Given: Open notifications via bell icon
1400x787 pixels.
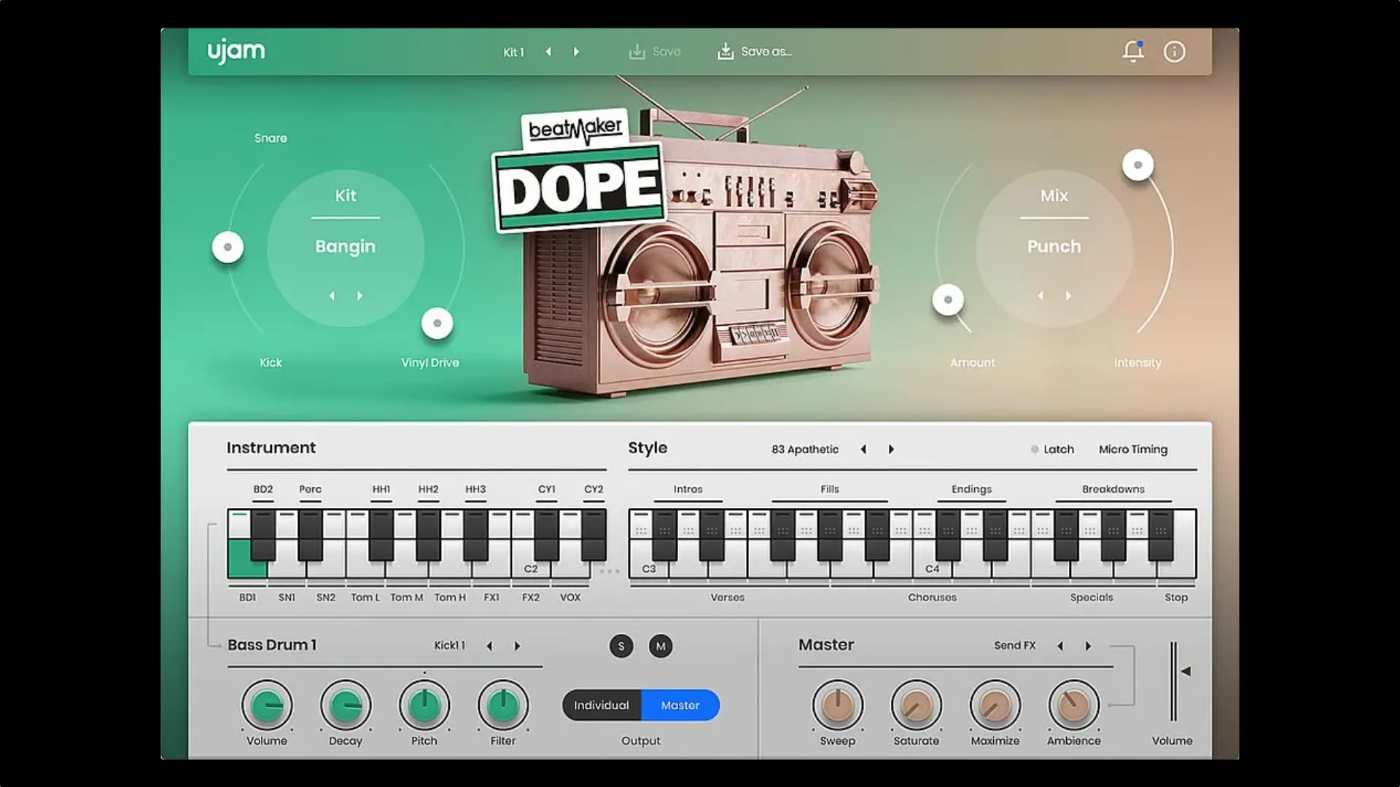Looking at the screenshot, I should point(1134,51).
